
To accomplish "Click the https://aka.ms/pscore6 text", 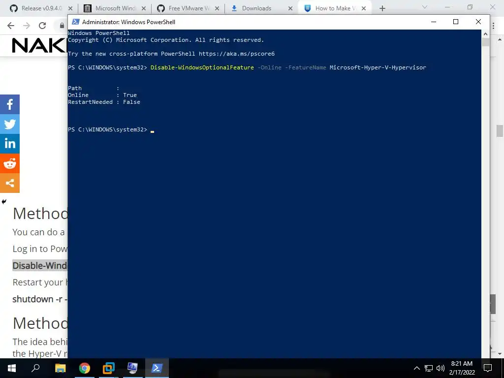I will tap(237, 54).
